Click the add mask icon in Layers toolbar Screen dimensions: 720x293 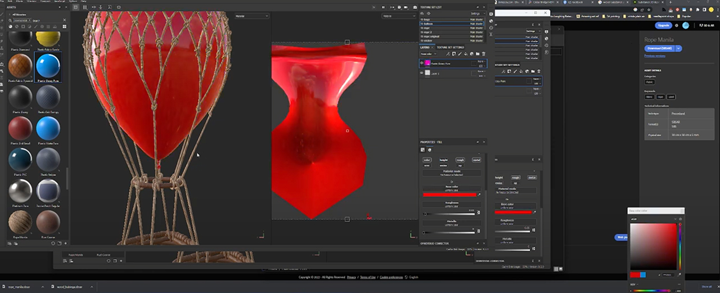click(x=454, y=54)
